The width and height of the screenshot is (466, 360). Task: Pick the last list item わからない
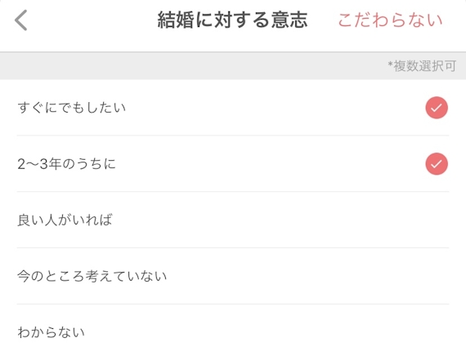tap(233, 332)
